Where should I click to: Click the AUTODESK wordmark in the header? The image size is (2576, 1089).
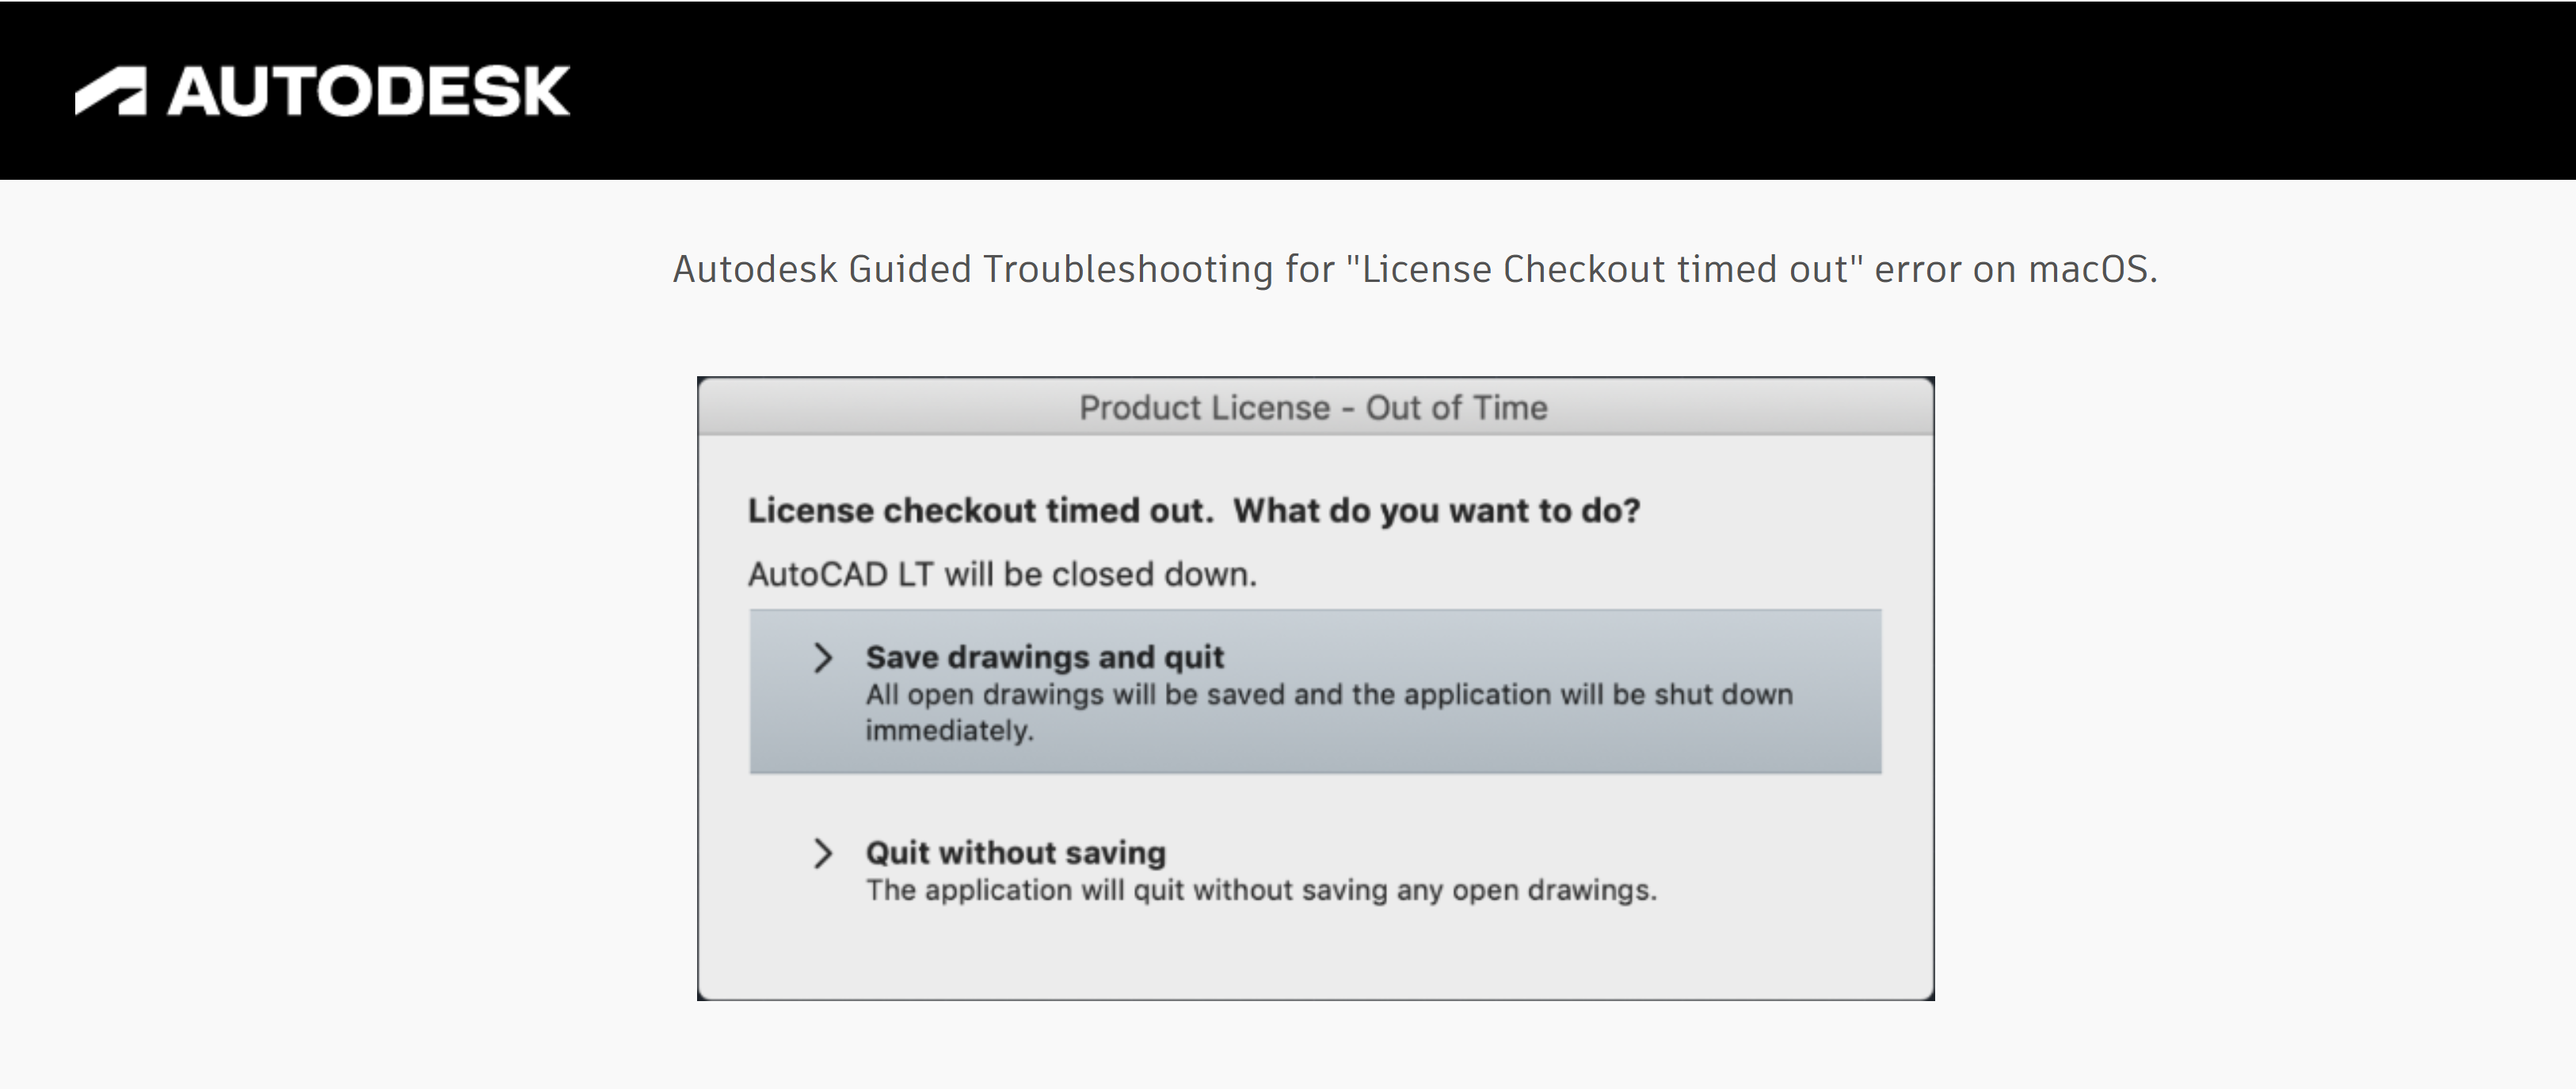tap(368, 91)
